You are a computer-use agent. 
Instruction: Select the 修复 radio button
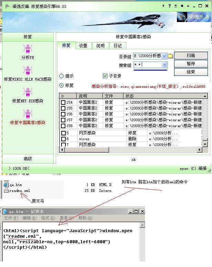[61, 85]
